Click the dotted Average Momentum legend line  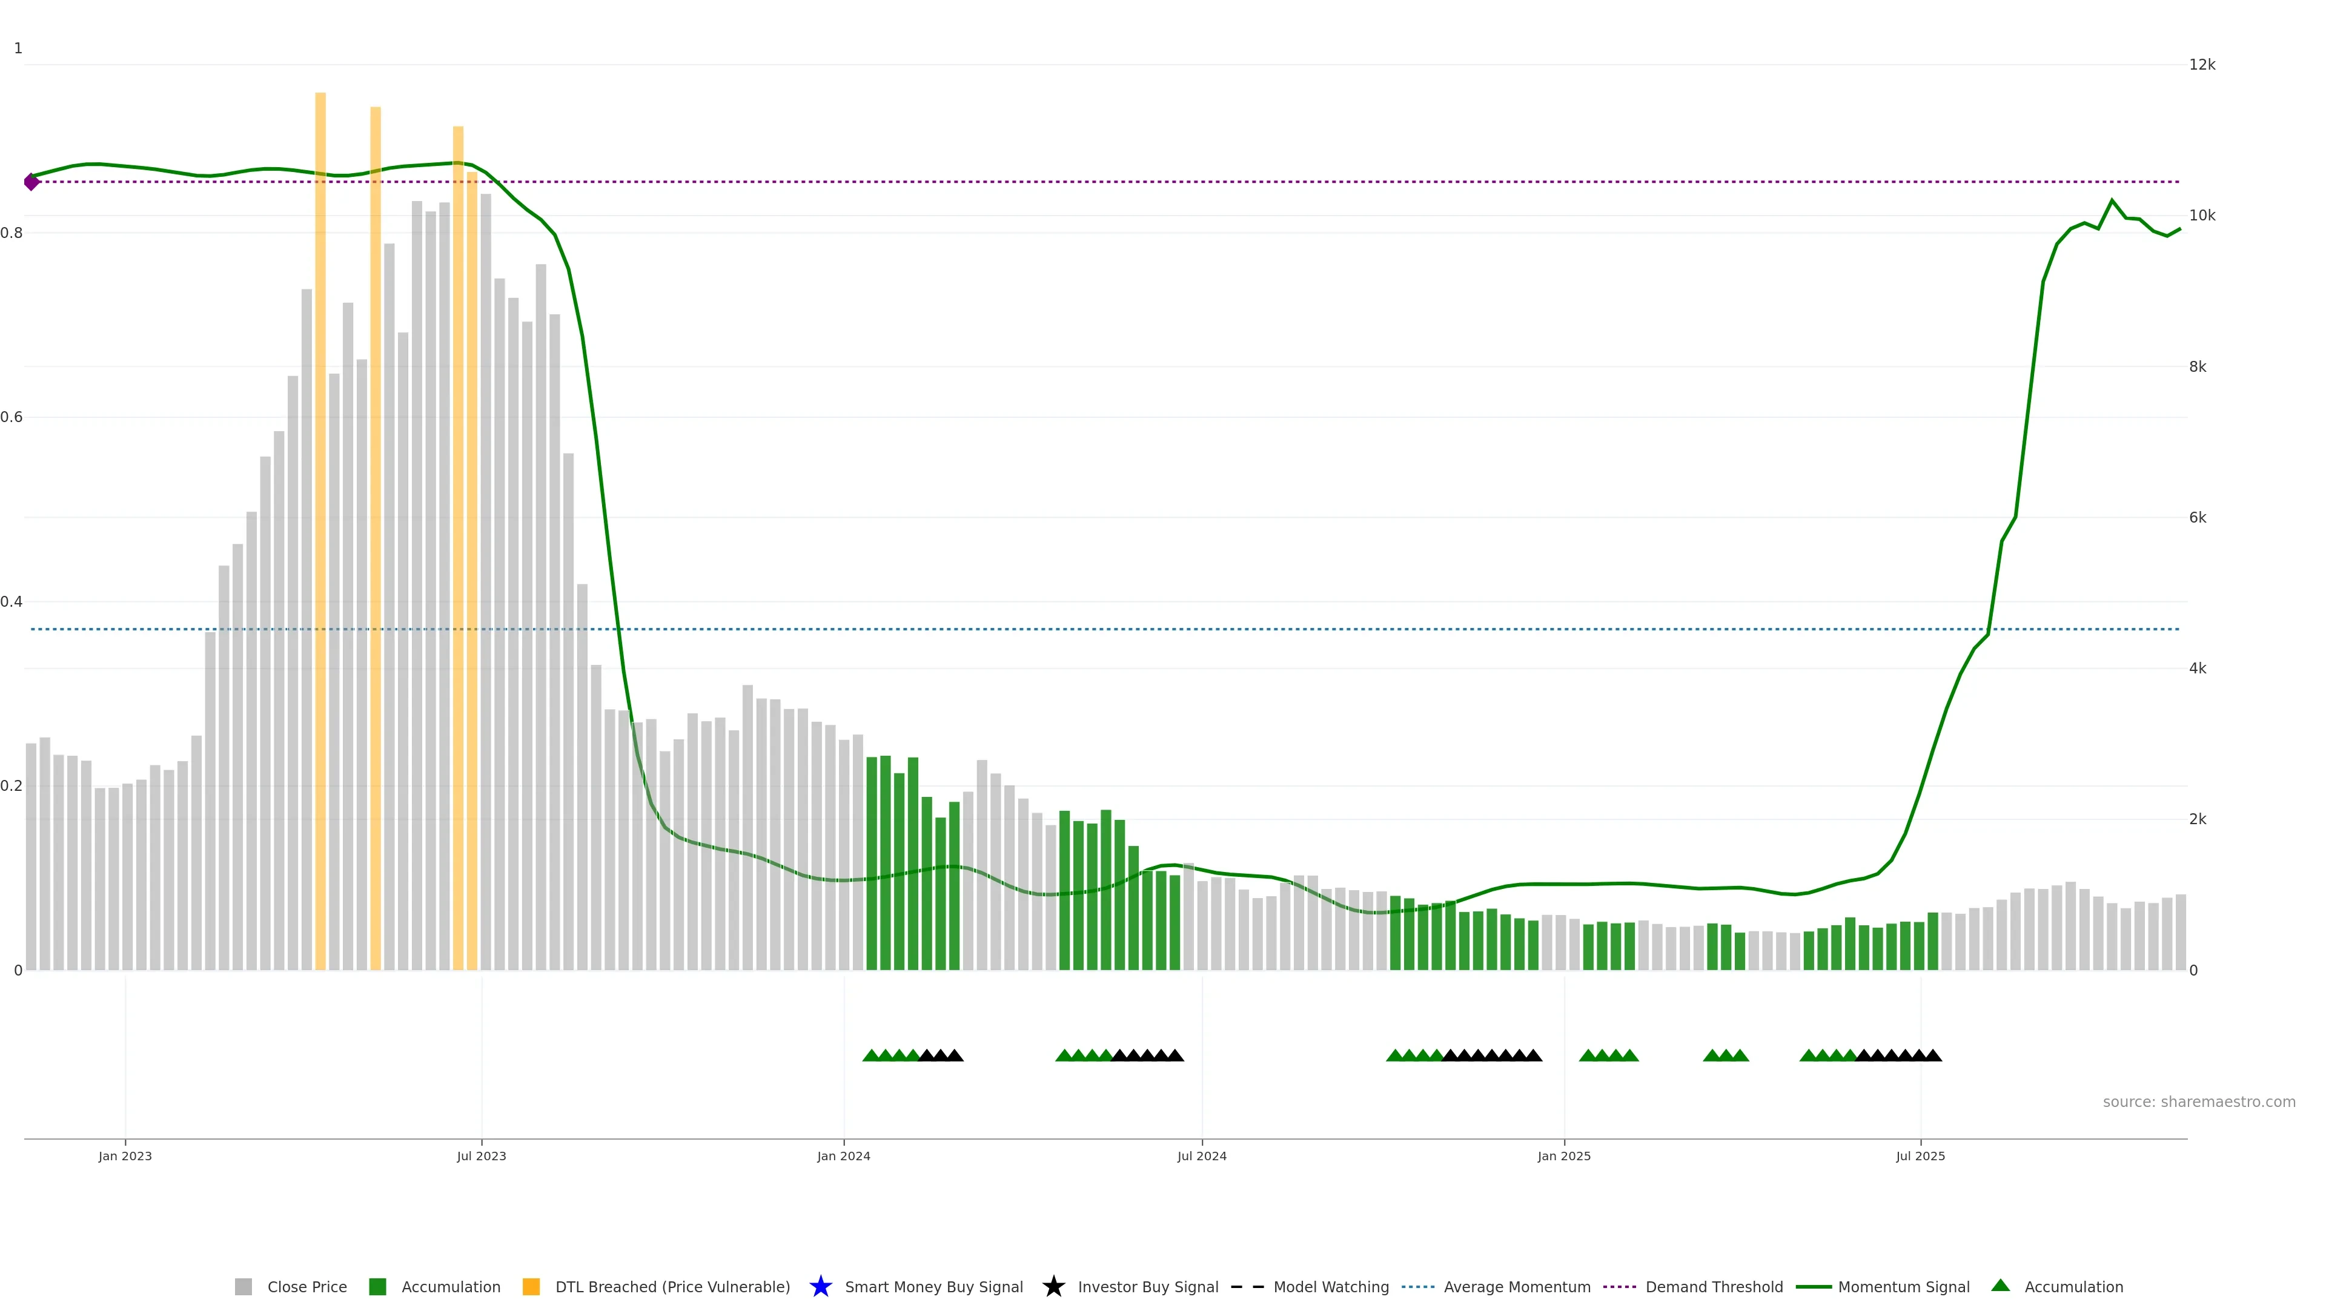click(1417, 1286)
